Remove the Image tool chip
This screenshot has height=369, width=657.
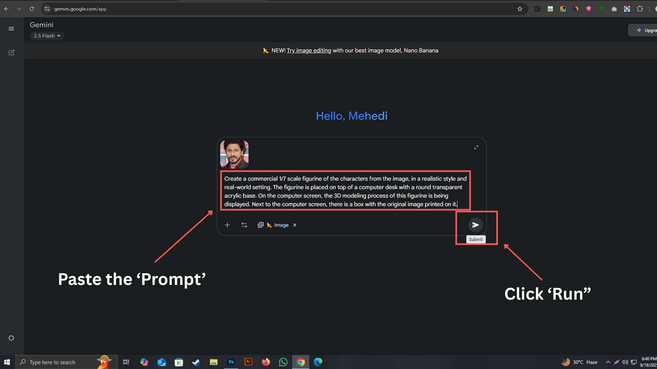[295, 225]
